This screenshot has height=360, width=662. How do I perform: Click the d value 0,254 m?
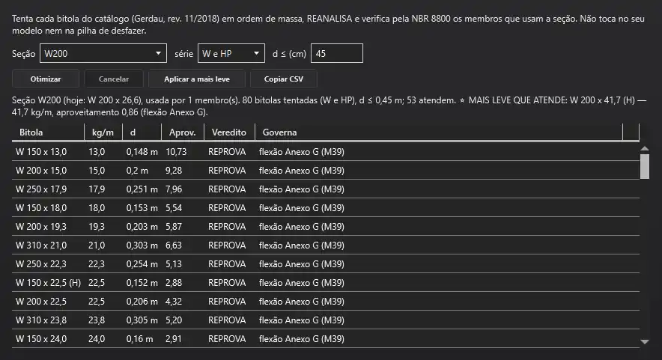coord(142,264)
